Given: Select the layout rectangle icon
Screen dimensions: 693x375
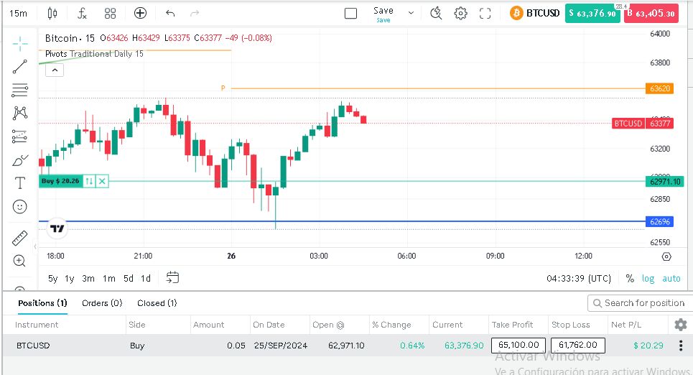Looking at the screenshot, I should coord(350,13).
